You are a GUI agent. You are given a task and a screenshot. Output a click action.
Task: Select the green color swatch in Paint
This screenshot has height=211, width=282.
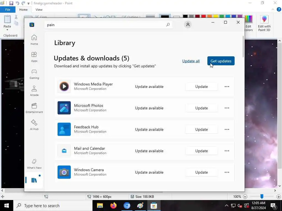coord(222,16)
